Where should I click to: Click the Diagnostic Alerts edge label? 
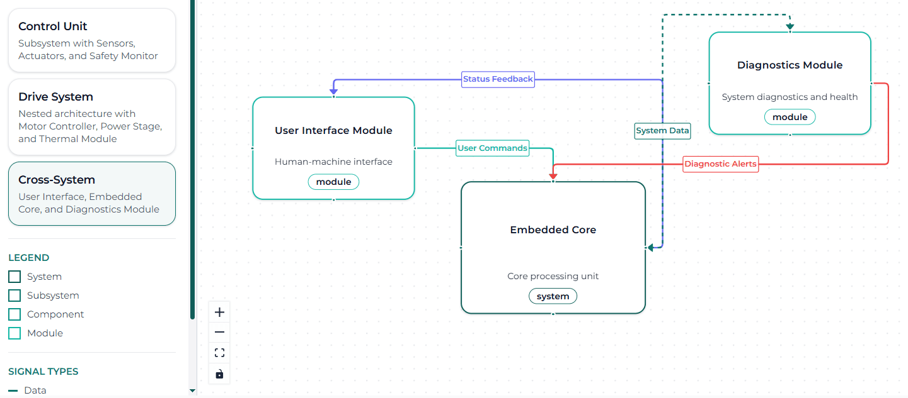pyautogui.click(x=720, y=164)
